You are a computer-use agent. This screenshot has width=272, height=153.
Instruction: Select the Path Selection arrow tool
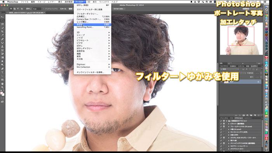2,76
